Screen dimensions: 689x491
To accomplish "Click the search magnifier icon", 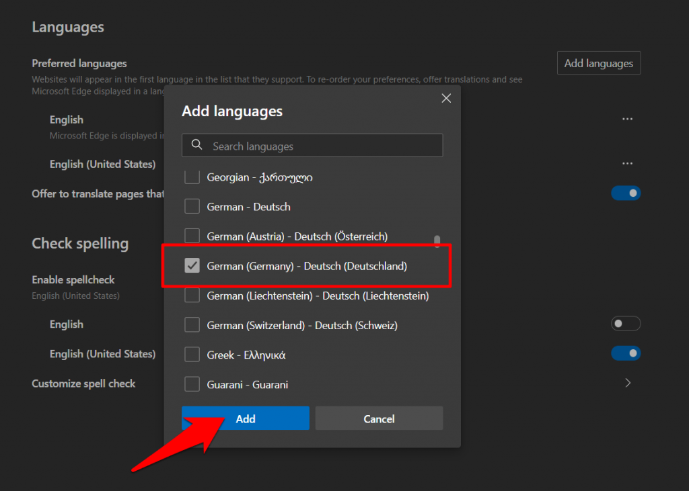I will pyautogui.click(x=196, y=145).
